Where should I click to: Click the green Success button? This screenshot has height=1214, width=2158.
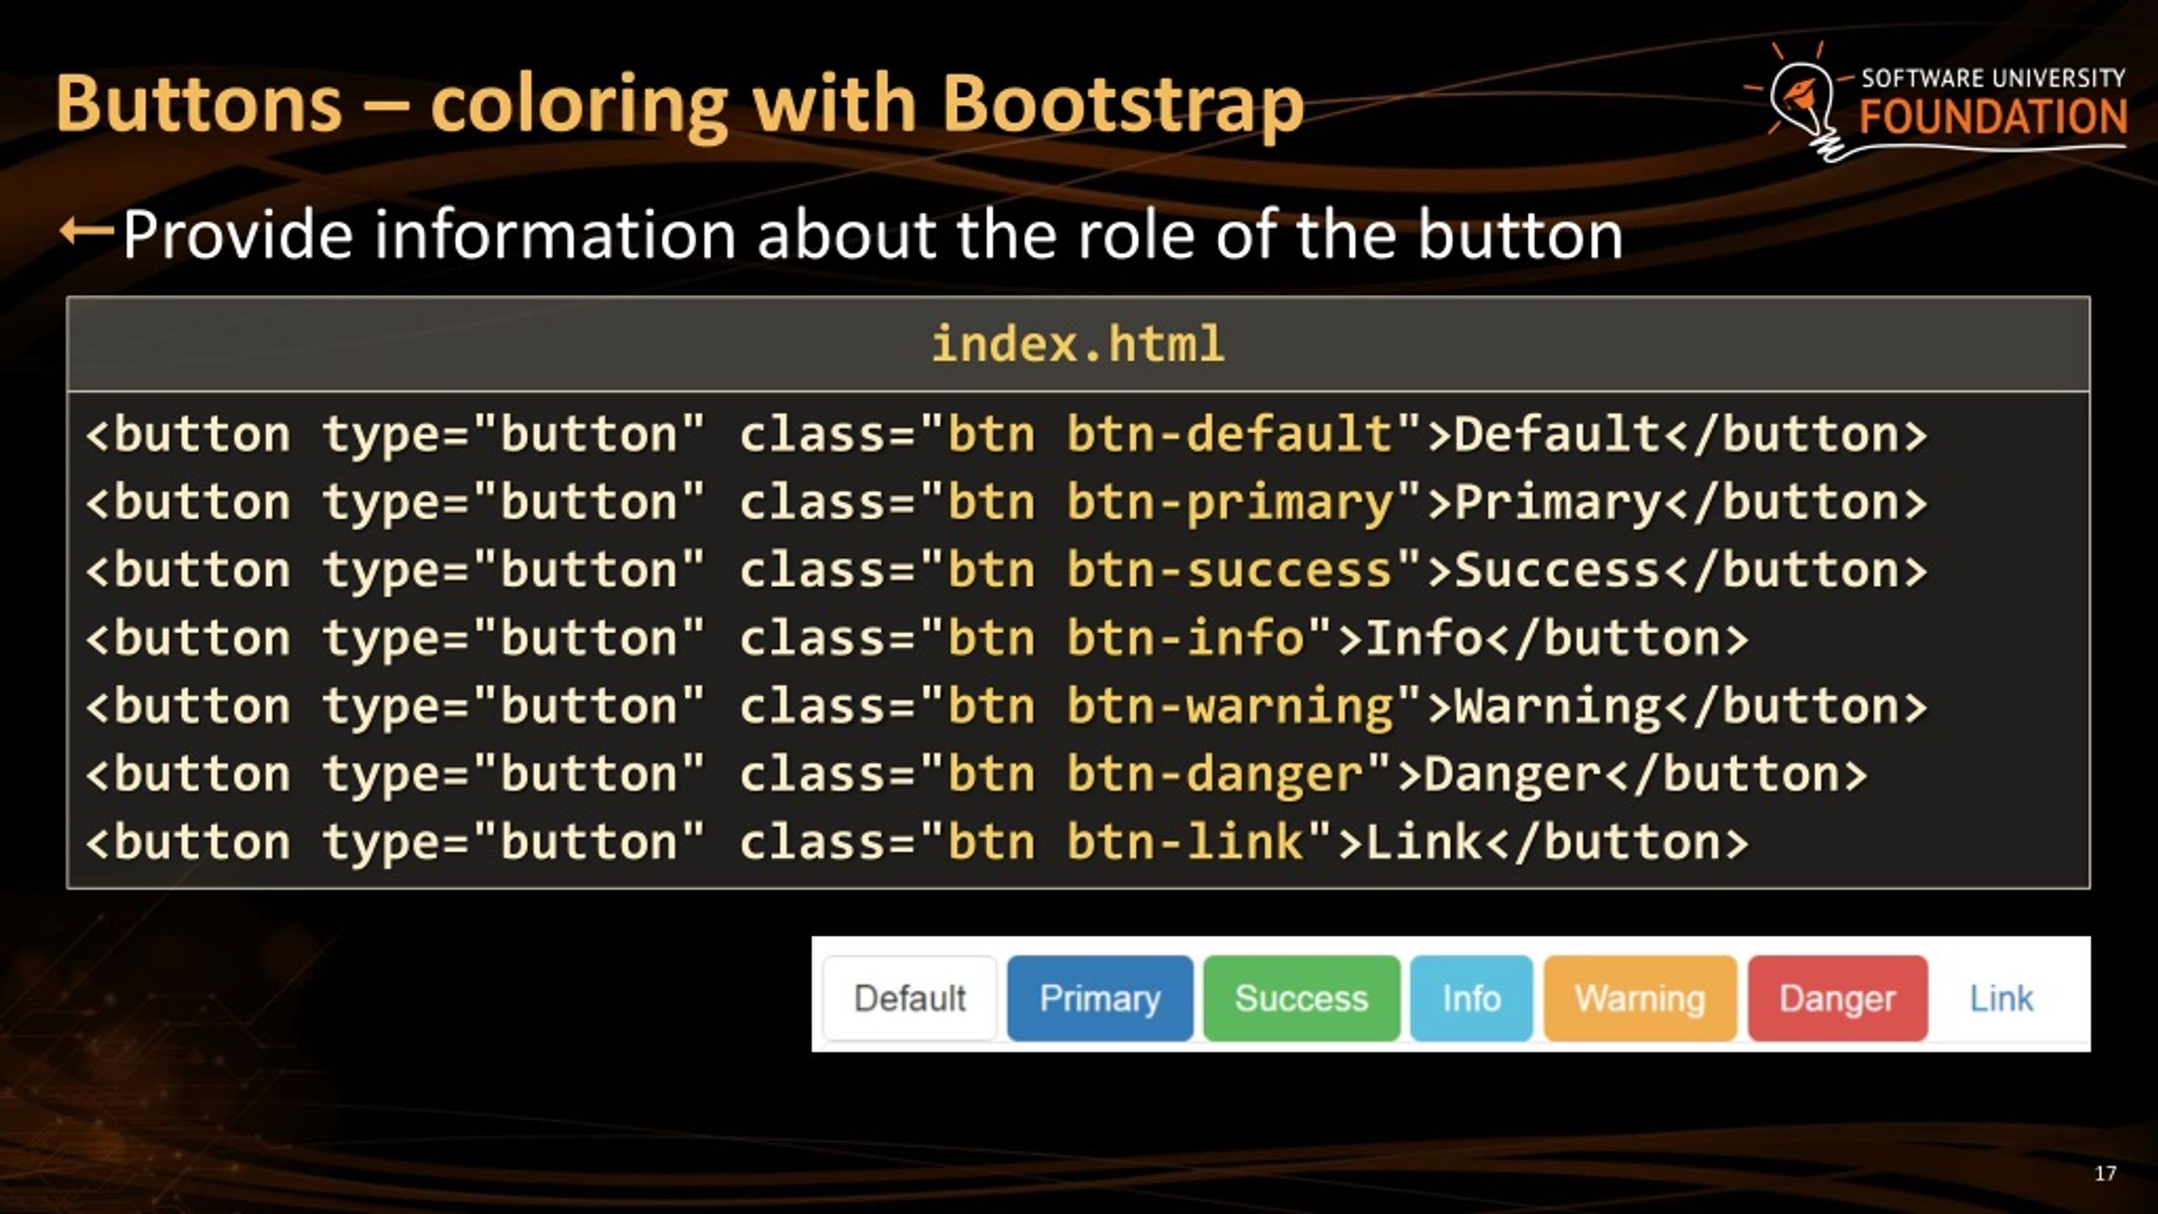(x=1302, y=998)
